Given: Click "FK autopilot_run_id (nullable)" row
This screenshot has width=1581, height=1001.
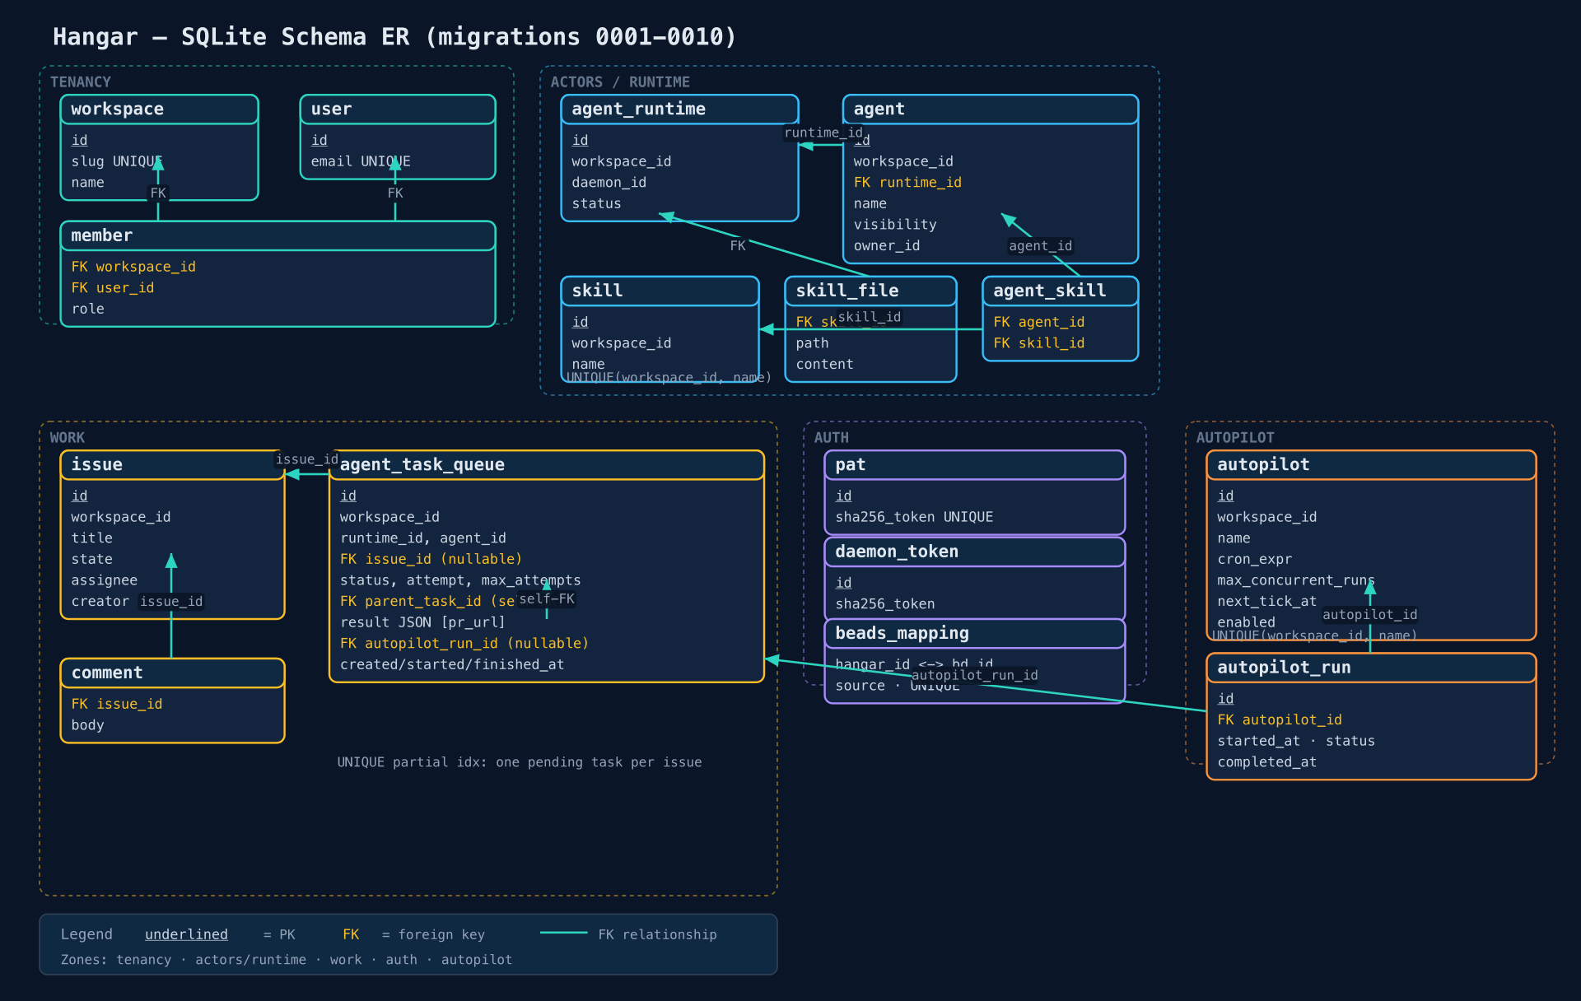Looking at the screenshot, I should pyautogui.click(x=464, y=644).
